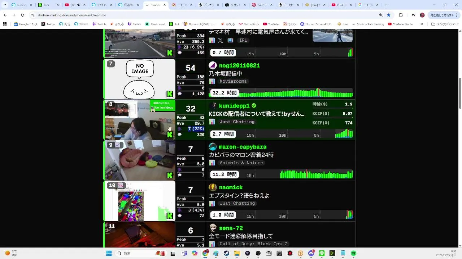Click the chart badge on rank 9 thumbnail

[x=118, y=145]
